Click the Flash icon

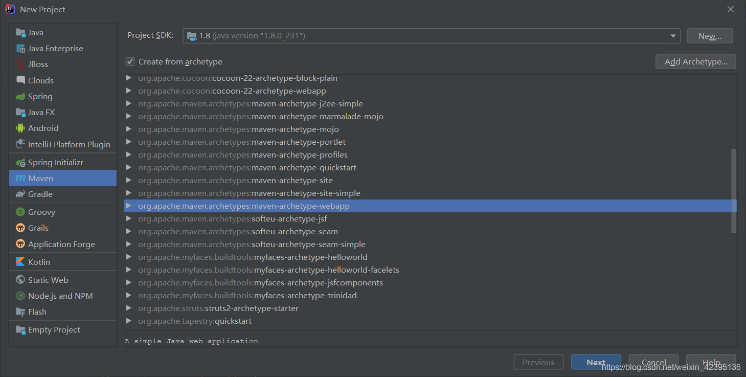pos(20,312)
